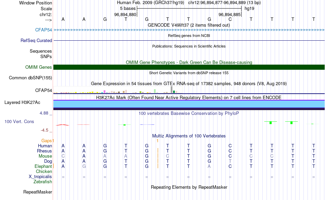Screen dimensions: 325x200
Task: Click the 4.88 PhyloP upper scale value
Action: pyautogui.click(x=44, y=113)
